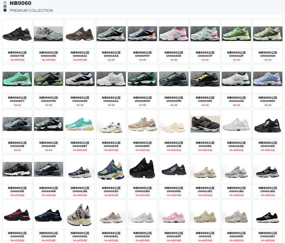The width and height of the screenshot is (285, 243).
Task: Click the U9060APP model code label
Action: pyautogui.click(x=174, y=237)
